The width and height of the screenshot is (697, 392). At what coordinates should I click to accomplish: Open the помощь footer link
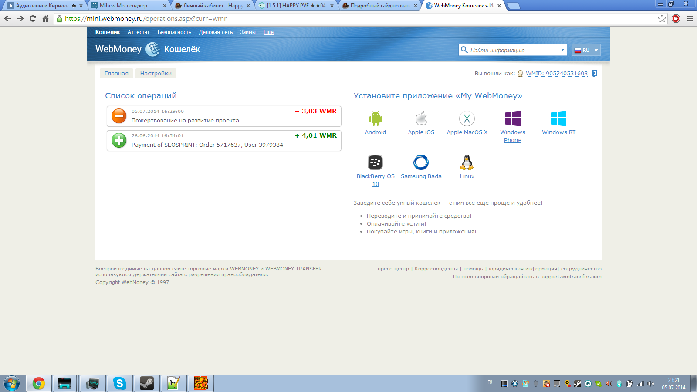[x=473, y=269]
